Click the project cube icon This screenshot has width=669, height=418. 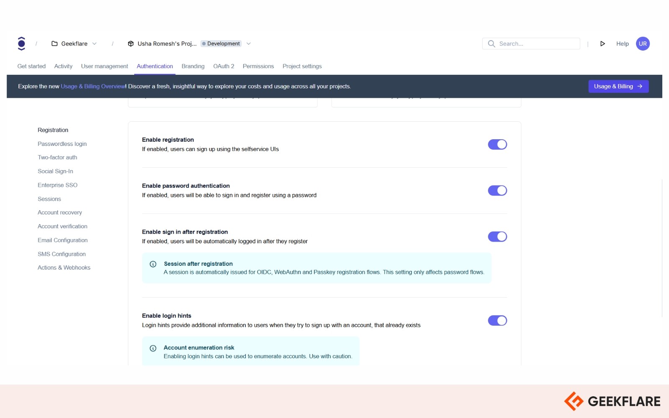click(131, 43)
